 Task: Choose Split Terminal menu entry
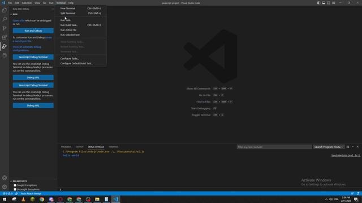click(x=80, y=13)
